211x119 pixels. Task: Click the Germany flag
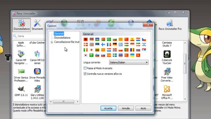point(115,45)
